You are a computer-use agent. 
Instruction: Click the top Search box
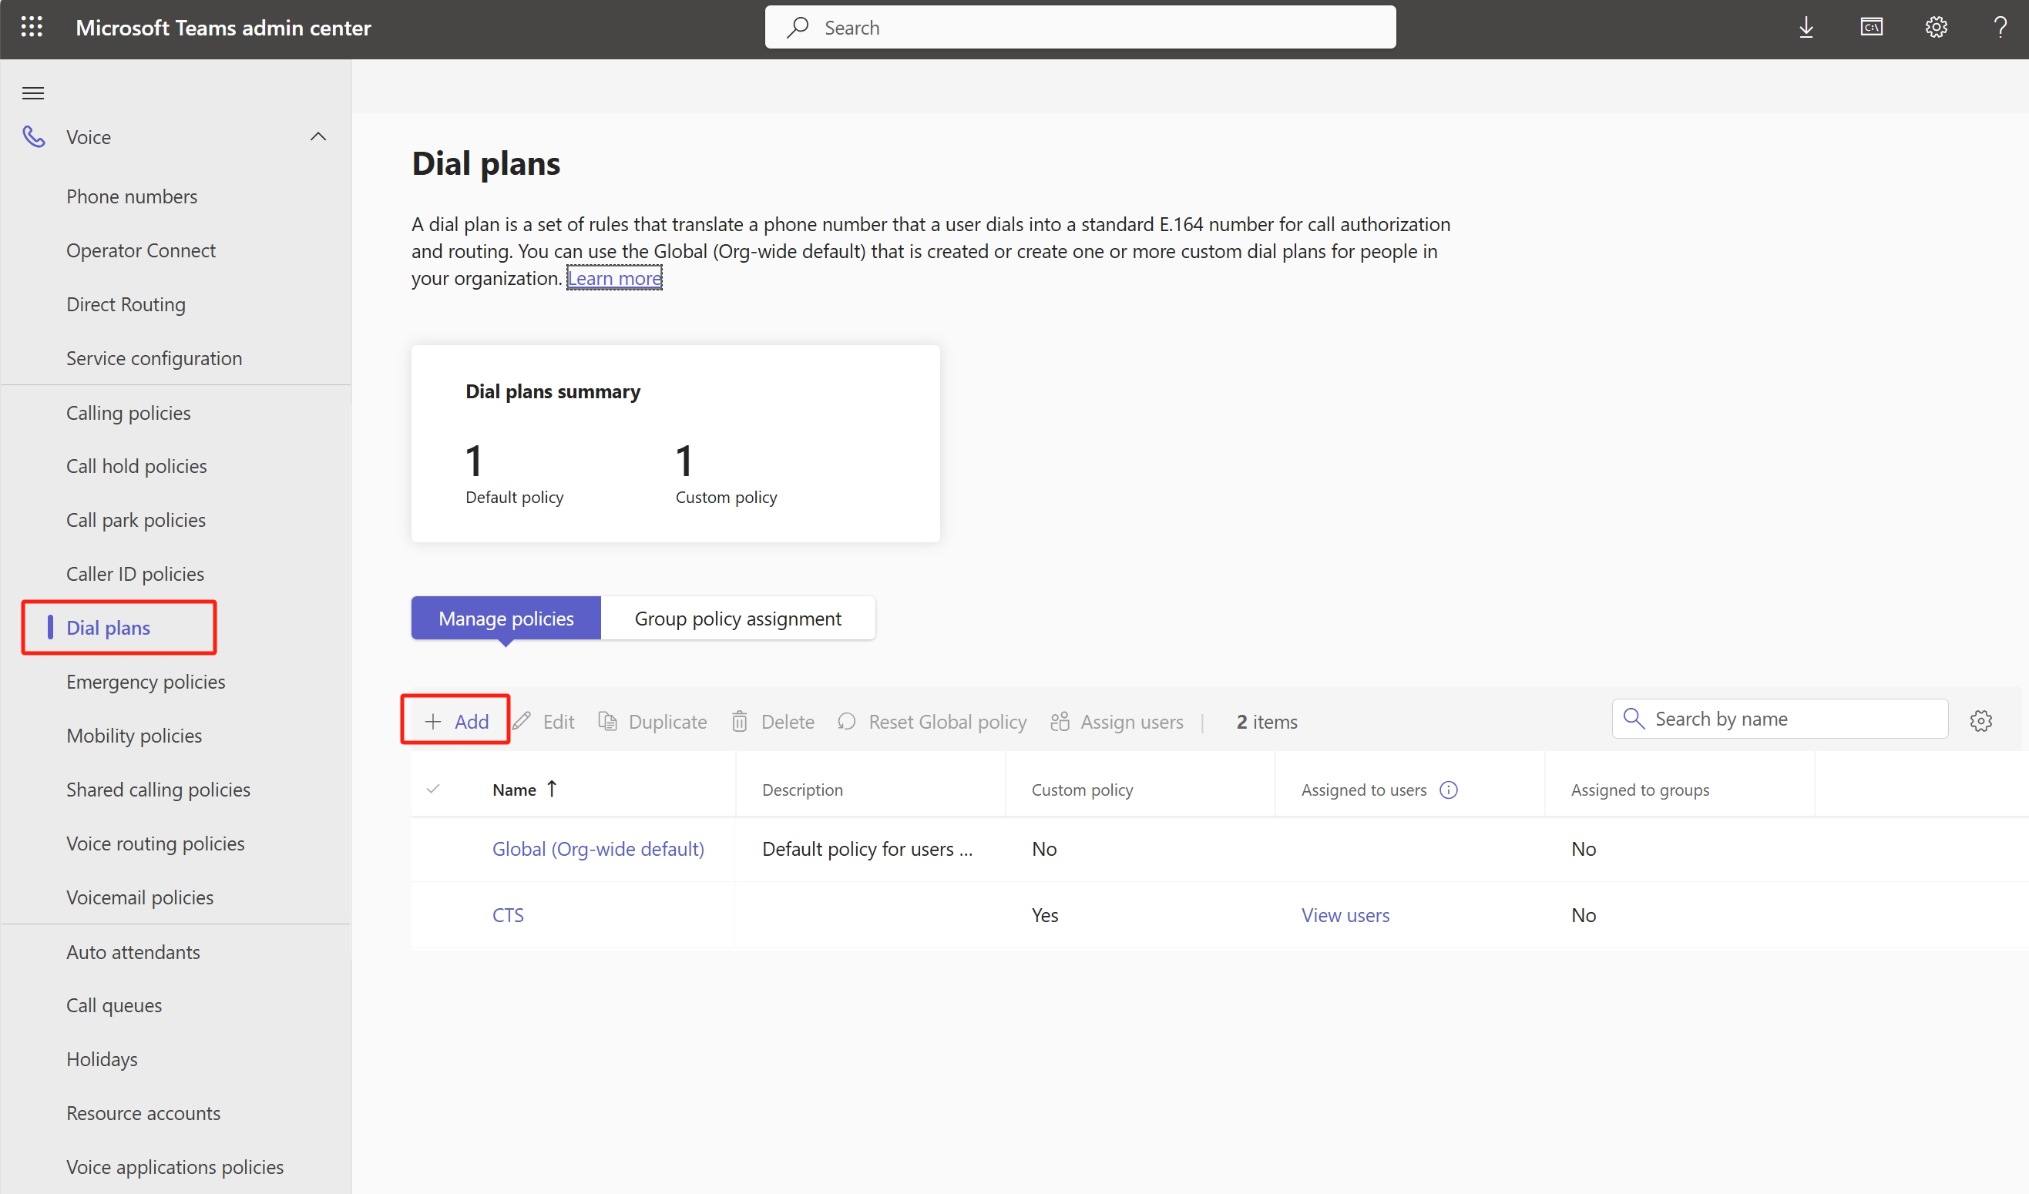tap(1080, 28)
